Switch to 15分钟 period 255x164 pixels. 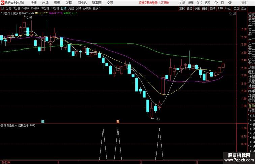click(x=35, y=8)
